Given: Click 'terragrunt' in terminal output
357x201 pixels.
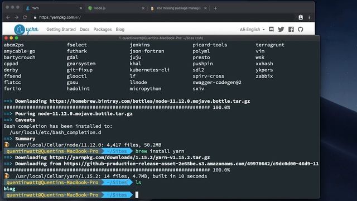Looking at the screenshot, I should tap(270, 45).
